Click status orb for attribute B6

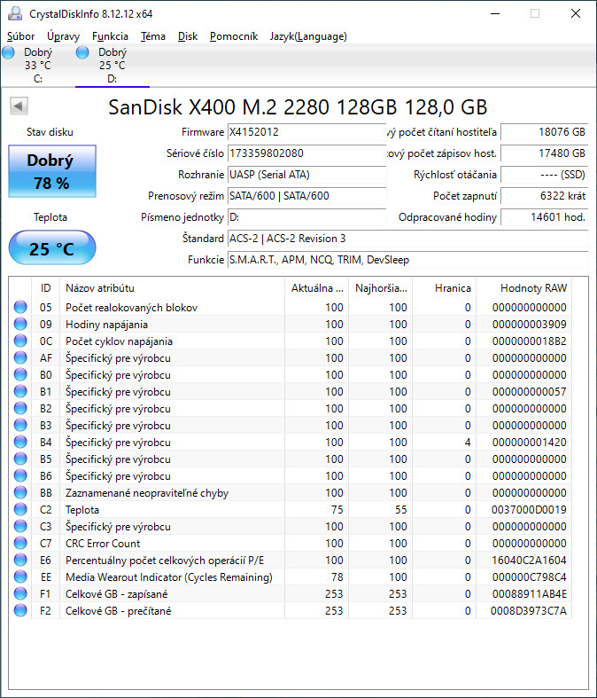click(x=20, y=476)
